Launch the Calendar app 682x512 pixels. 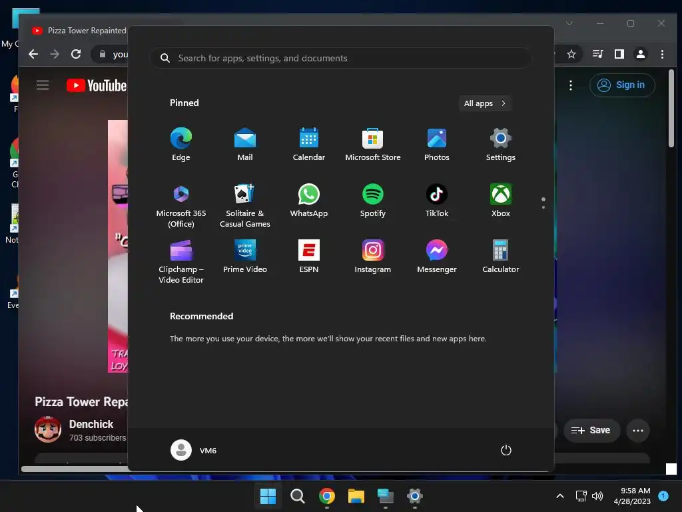click(x=309, y=145)
